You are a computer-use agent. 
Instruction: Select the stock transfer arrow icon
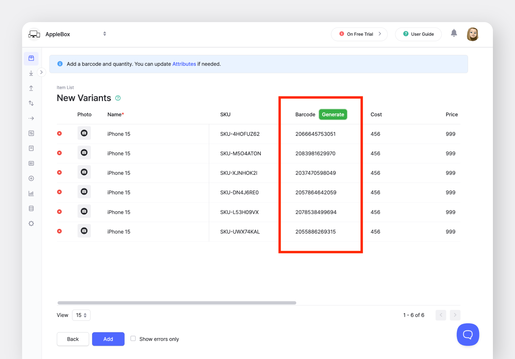[31, 118]
